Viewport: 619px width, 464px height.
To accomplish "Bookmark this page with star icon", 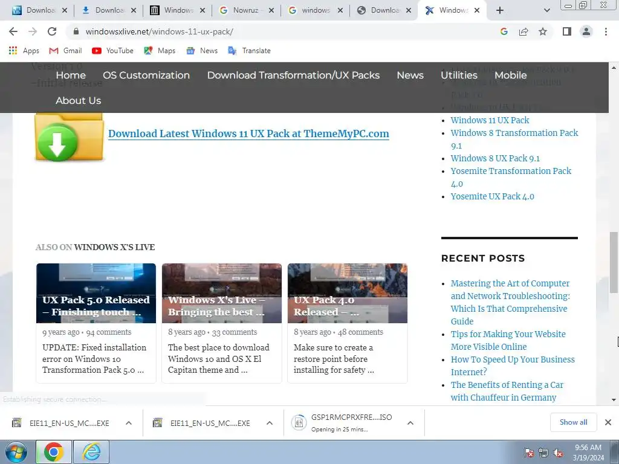I will 543,31.
